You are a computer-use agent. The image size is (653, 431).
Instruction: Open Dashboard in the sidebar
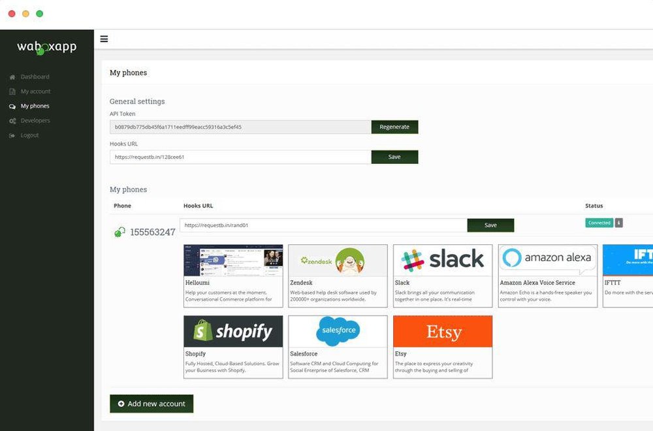[35, 76]
